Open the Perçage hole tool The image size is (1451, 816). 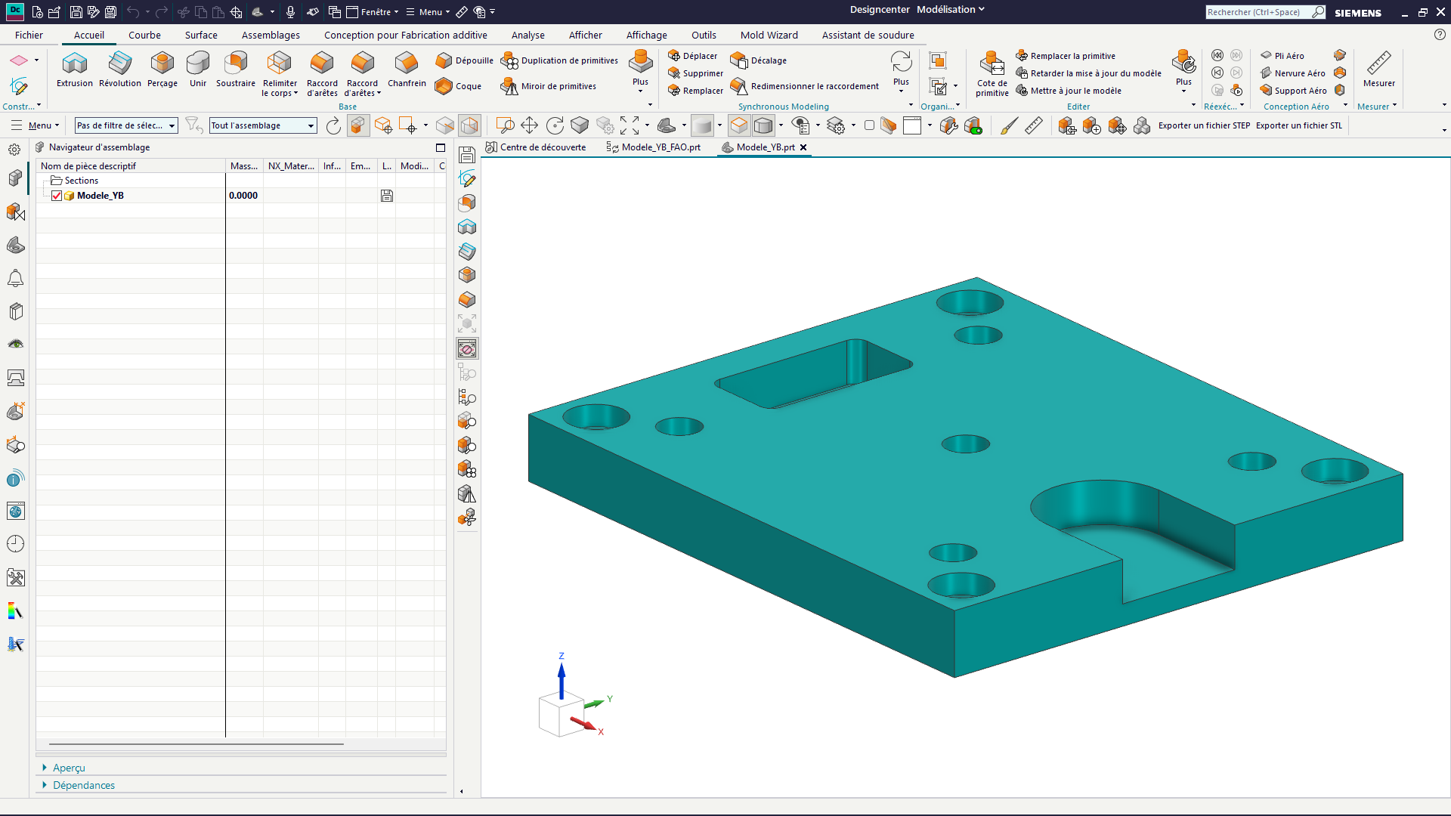[x=162, y=70]
